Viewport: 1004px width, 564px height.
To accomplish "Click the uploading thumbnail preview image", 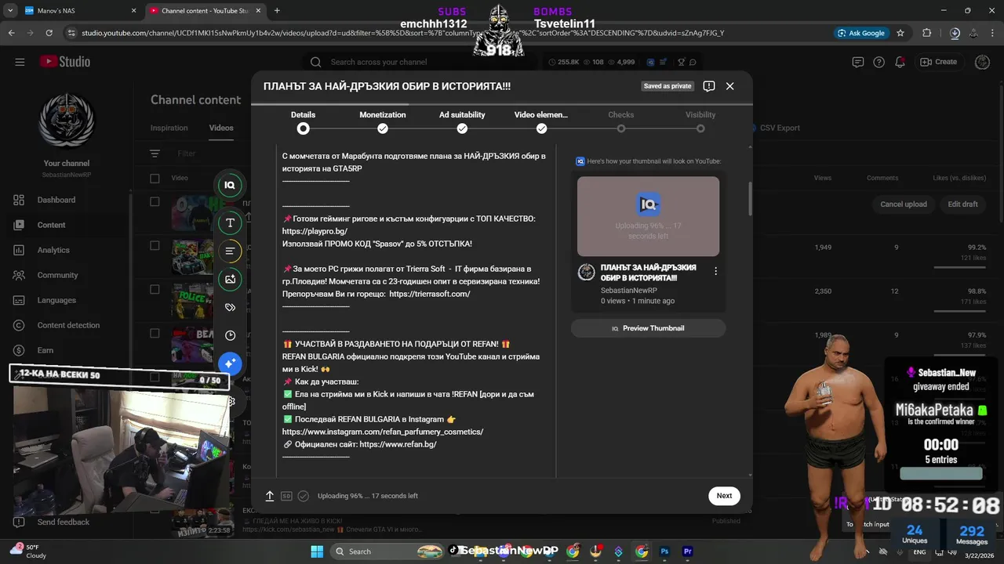I will click(x=648, y=216).
